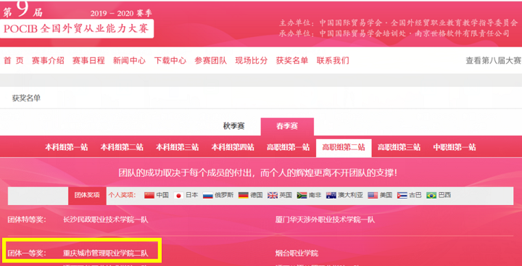Click the Russia flag icon
The width and height of the screenshot is (522, 266).
[x=208, y=196]
